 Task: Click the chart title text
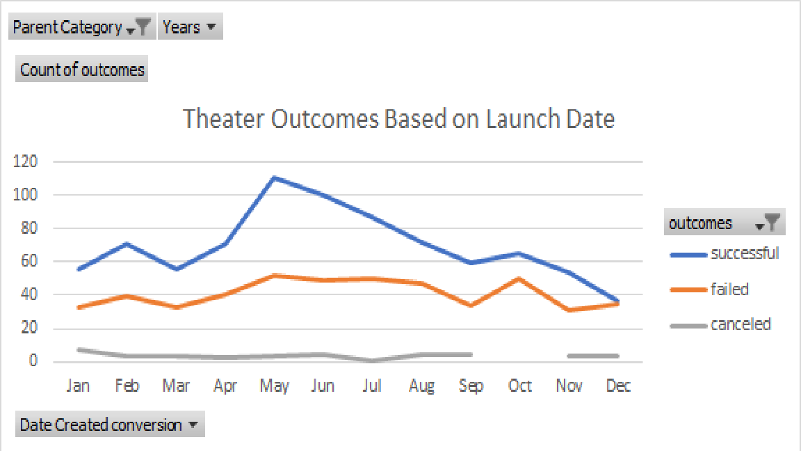click(399, 118)
